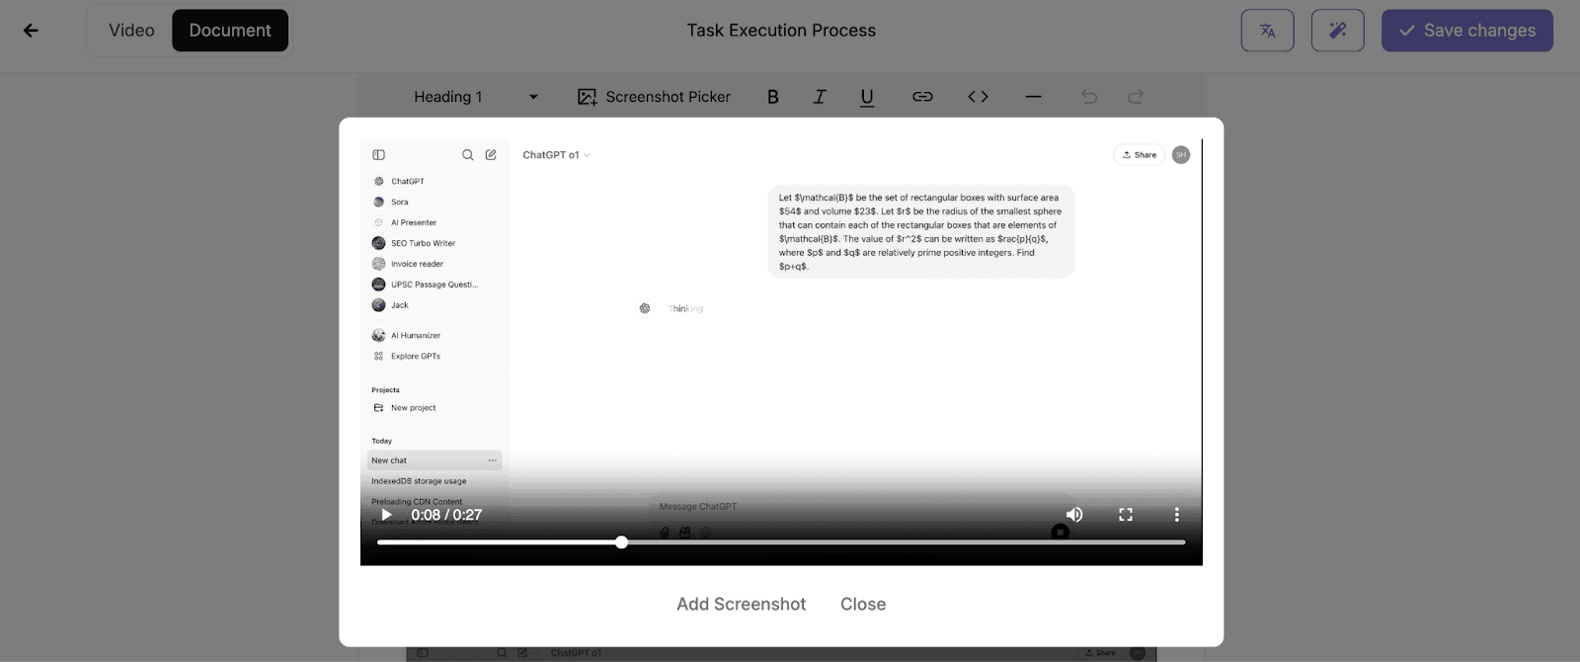Close the screenshot picker dialog
This screenshot has width=1580, height=662.
tap(863, 604)
